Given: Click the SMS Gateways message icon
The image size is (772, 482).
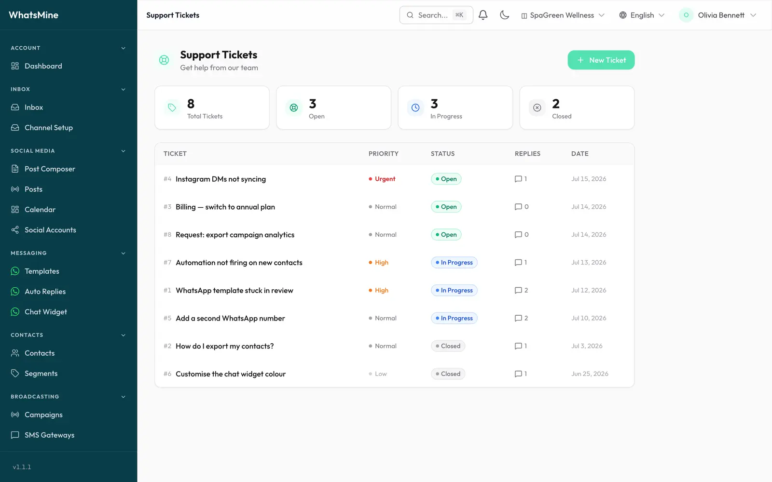Looking at the screenshot, I should (15, 435).
